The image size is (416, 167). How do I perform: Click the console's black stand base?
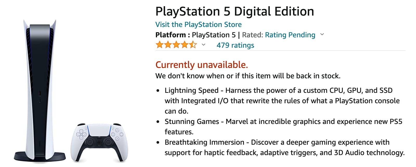click(x=40, y=156)
